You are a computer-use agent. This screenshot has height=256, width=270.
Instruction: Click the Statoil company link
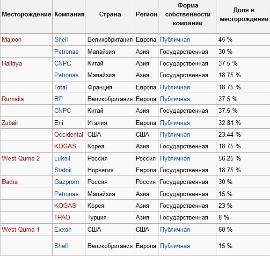pyautogui.click(x=63, y=170)
